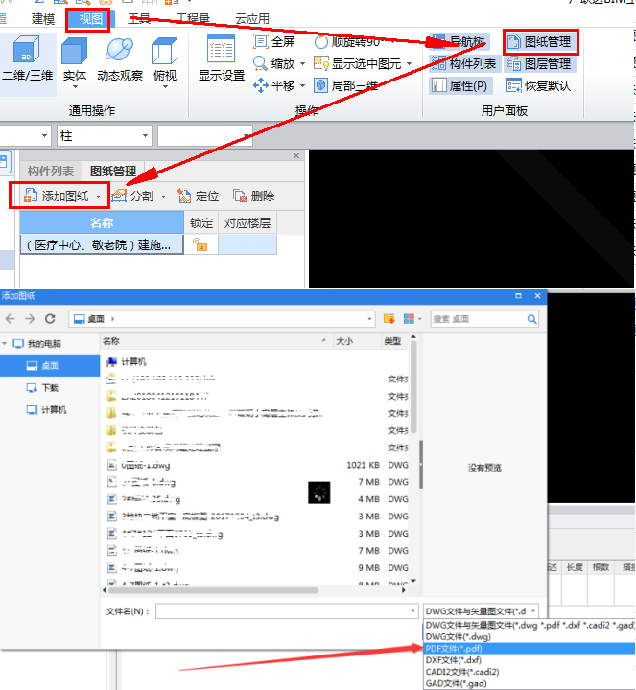The height and width of the screenshot is (690, 636).
Task: Sort files by 大小 column
Action: click(344, 341)
